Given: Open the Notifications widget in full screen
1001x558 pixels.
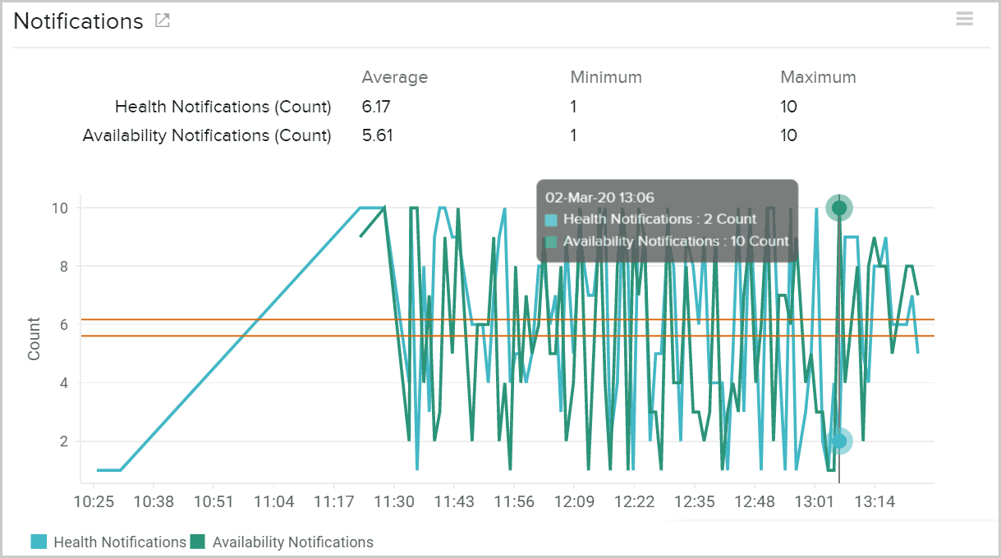Looking at the screenshot, I should tap(162, 21).
